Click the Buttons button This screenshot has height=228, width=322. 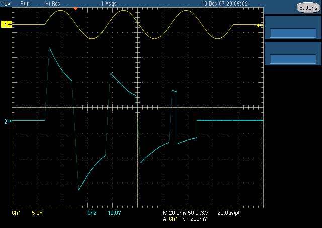[x=308, y=8]
